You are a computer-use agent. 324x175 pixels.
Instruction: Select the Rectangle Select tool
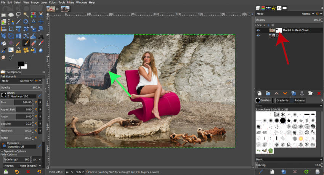tap(3, 14)
